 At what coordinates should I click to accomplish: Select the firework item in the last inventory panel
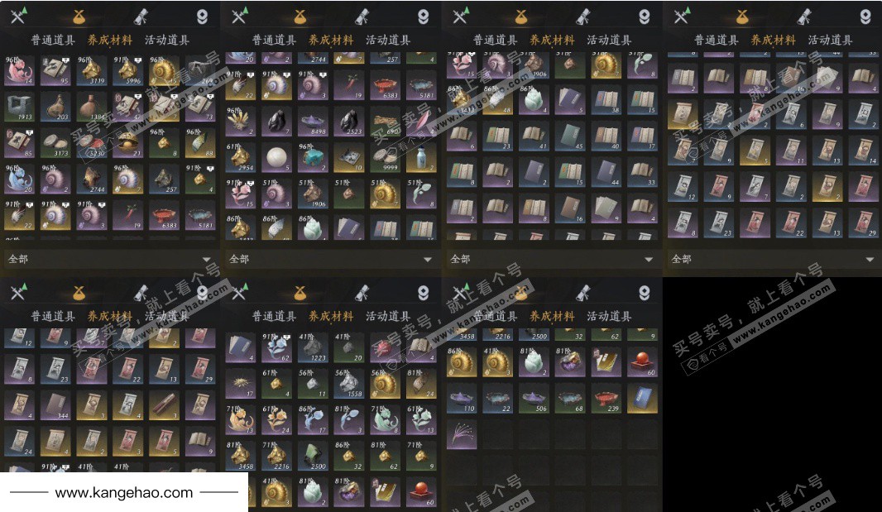click(x=461, y=434)
